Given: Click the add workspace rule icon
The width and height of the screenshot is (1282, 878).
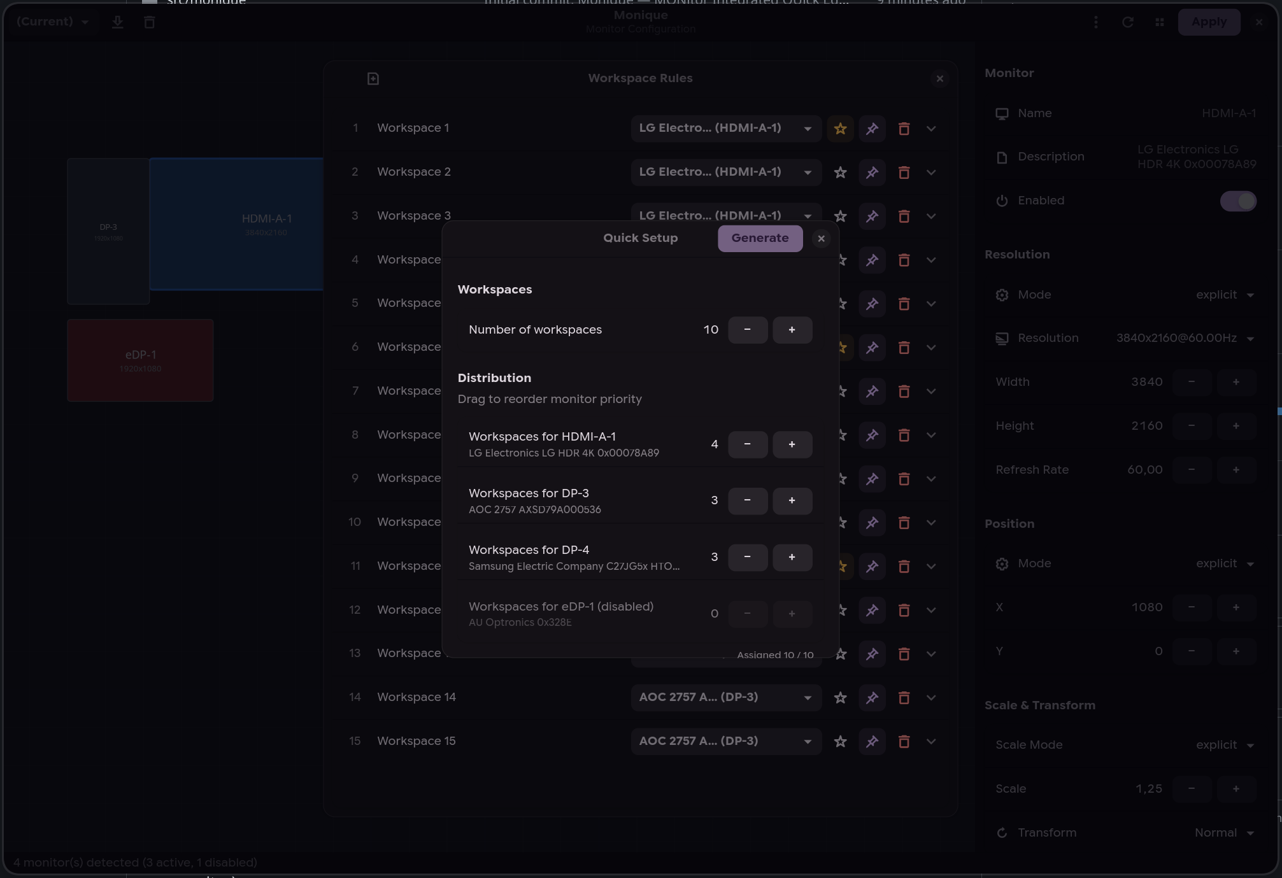Looking at the screenshot, I should coord(373,78).
